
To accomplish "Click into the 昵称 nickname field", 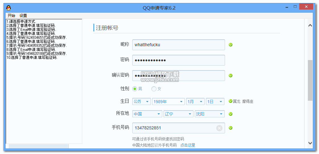I will (179, 45).
